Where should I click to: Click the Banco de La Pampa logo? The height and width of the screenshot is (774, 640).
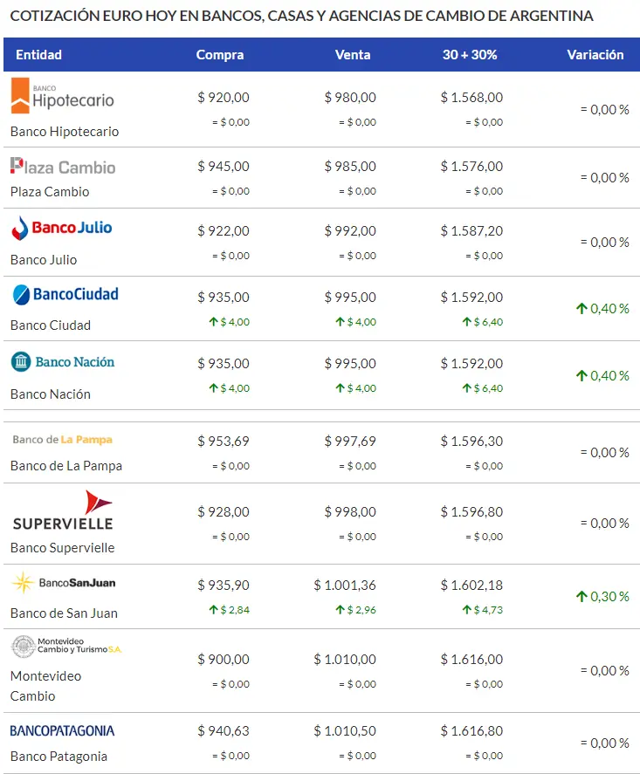pyautogui.click(x=63, y=439)
